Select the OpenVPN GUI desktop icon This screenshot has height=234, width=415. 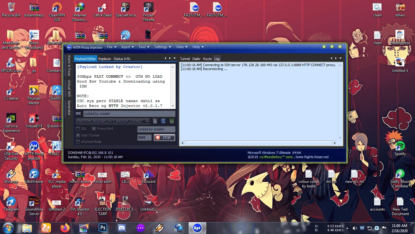click(57, 12)
